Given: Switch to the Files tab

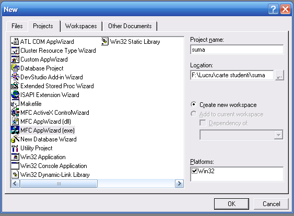Looking at the screenshot, I should click(x=17, y=26).
